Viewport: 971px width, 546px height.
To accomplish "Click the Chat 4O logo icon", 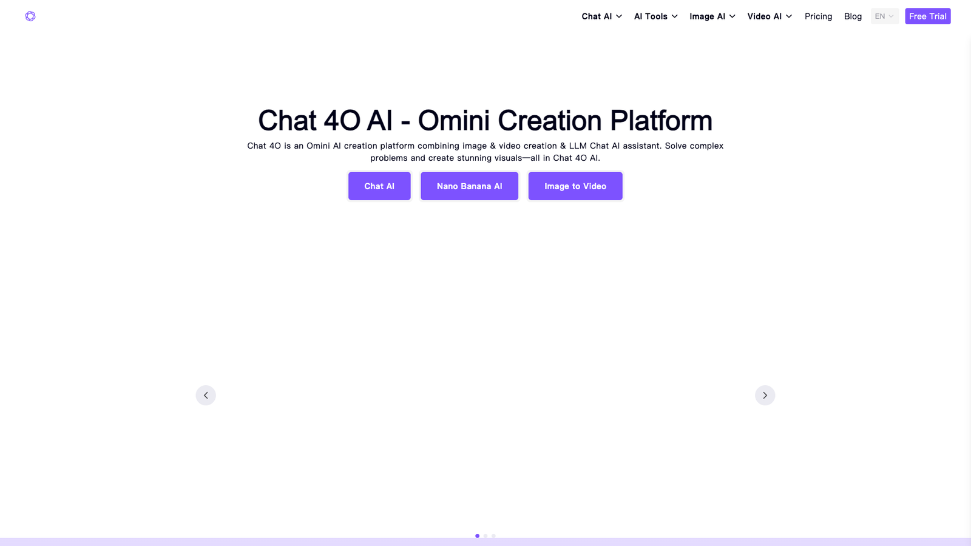I will pyautogui.click(x=30, y=16).
